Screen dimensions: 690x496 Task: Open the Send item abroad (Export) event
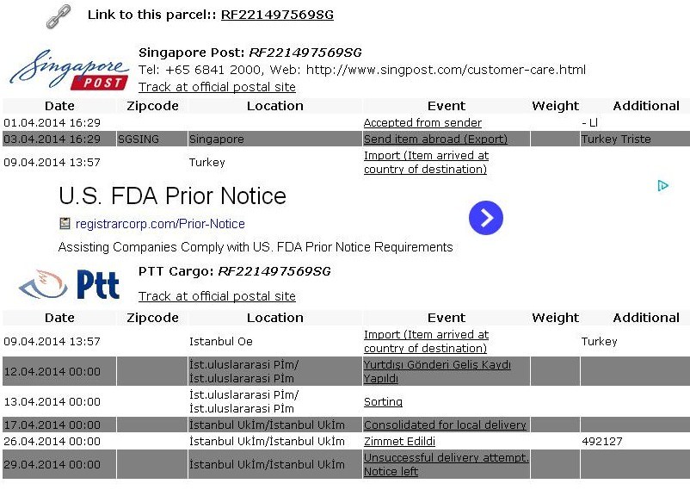point(435,139)
